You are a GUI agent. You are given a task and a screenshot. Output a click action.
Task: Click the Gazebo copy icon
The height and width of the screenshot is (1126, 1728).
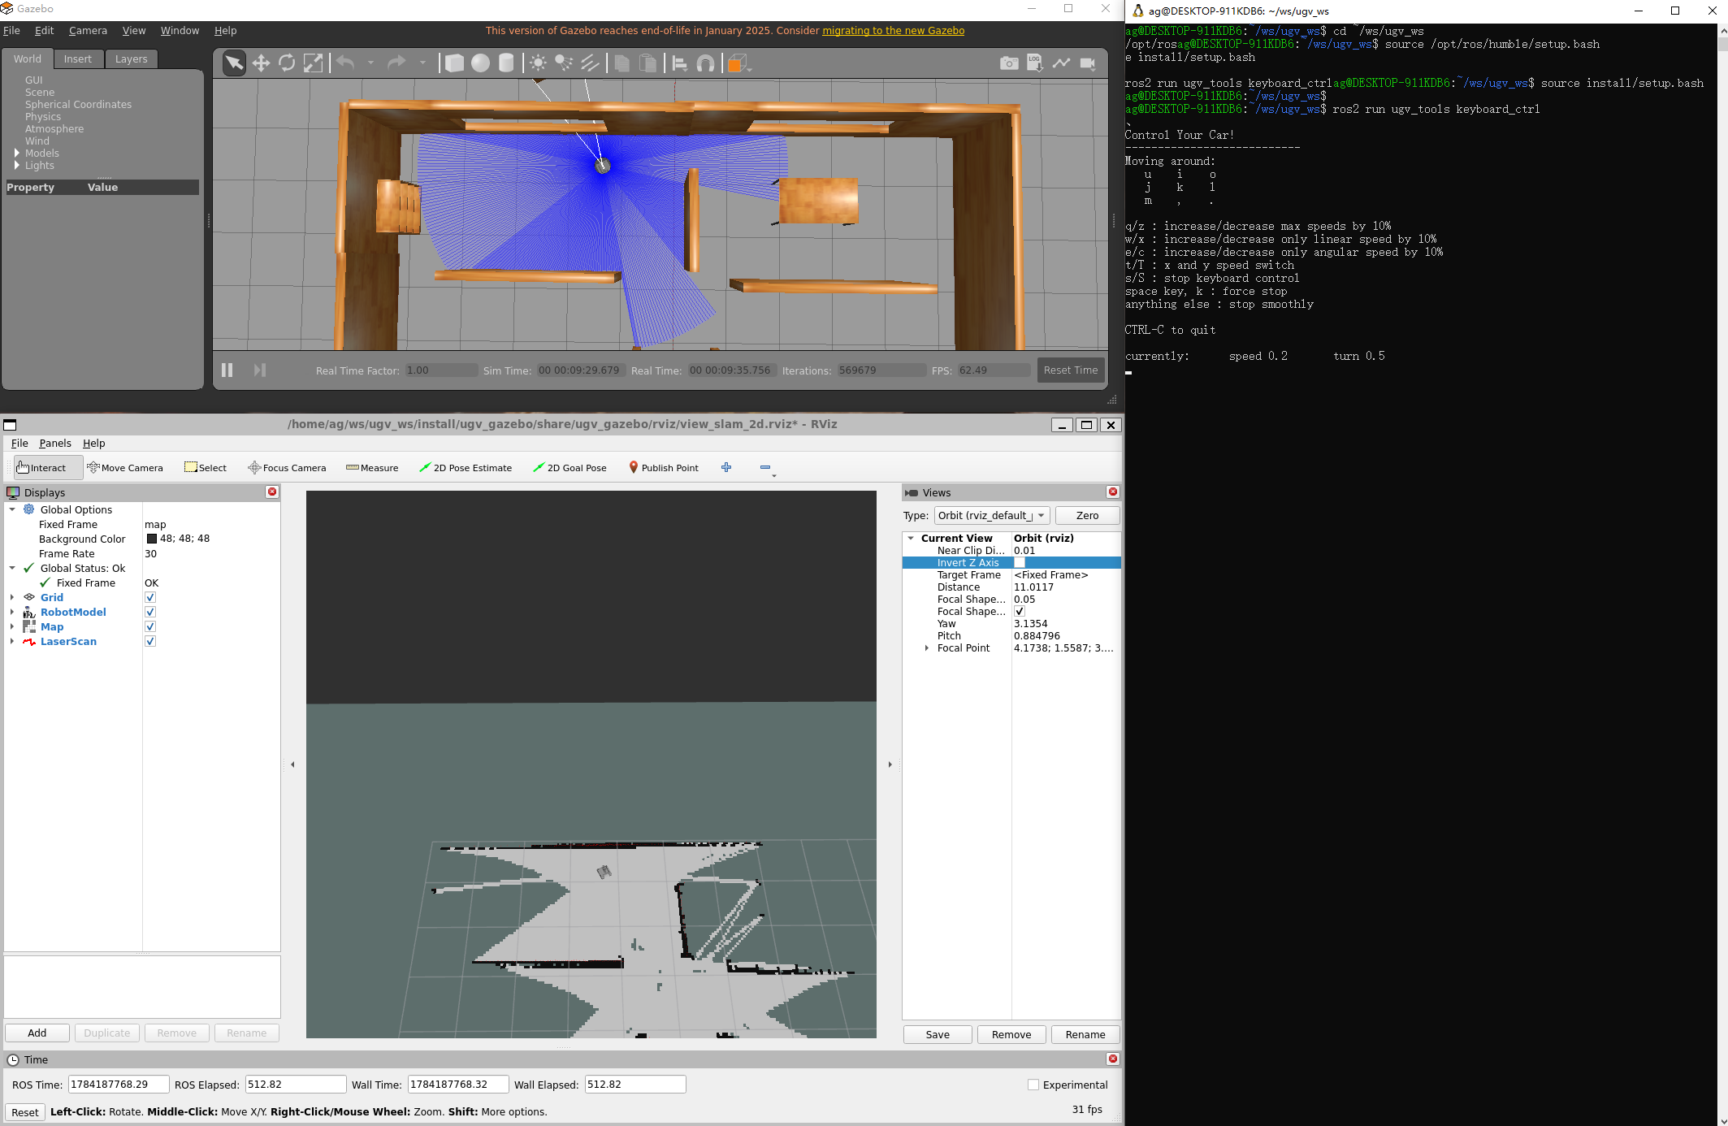[x=621, y=63]
